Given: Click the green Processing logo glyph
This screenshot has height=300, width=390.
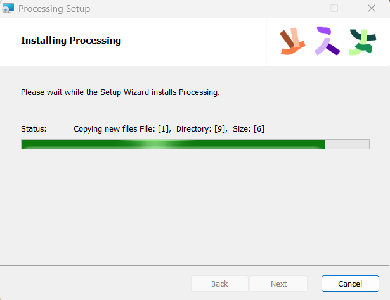Looking at the screenshot, I should 363,42.
